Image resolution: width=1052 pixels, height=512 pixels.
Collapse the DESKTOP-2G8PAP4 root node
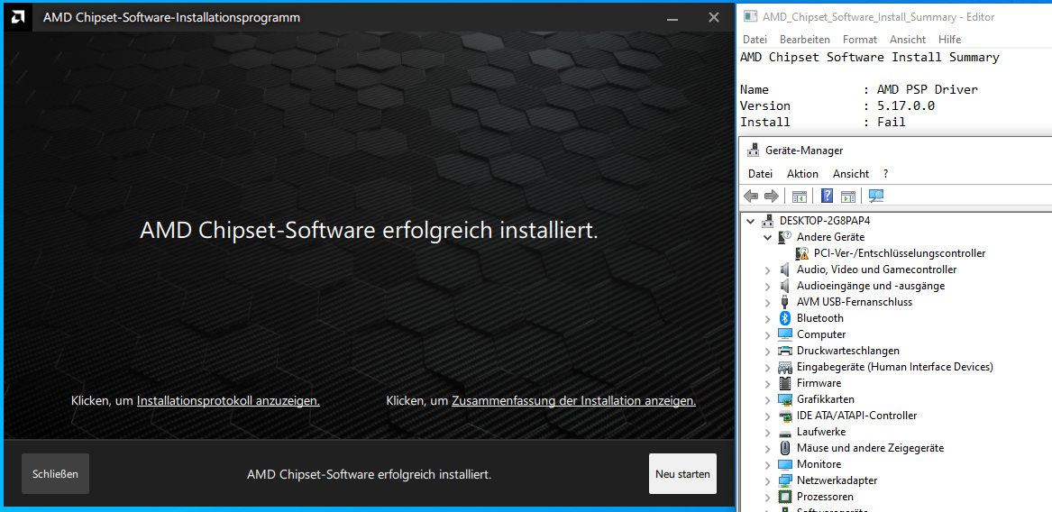click(752, 221)
